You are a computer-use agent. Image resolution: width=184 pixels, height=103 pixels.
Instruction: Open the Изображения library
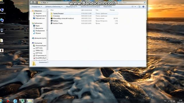tap(40, 31)
